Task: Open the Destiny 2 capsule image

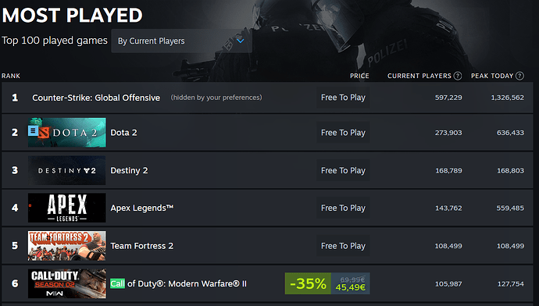Action: (x=67, y=170)
